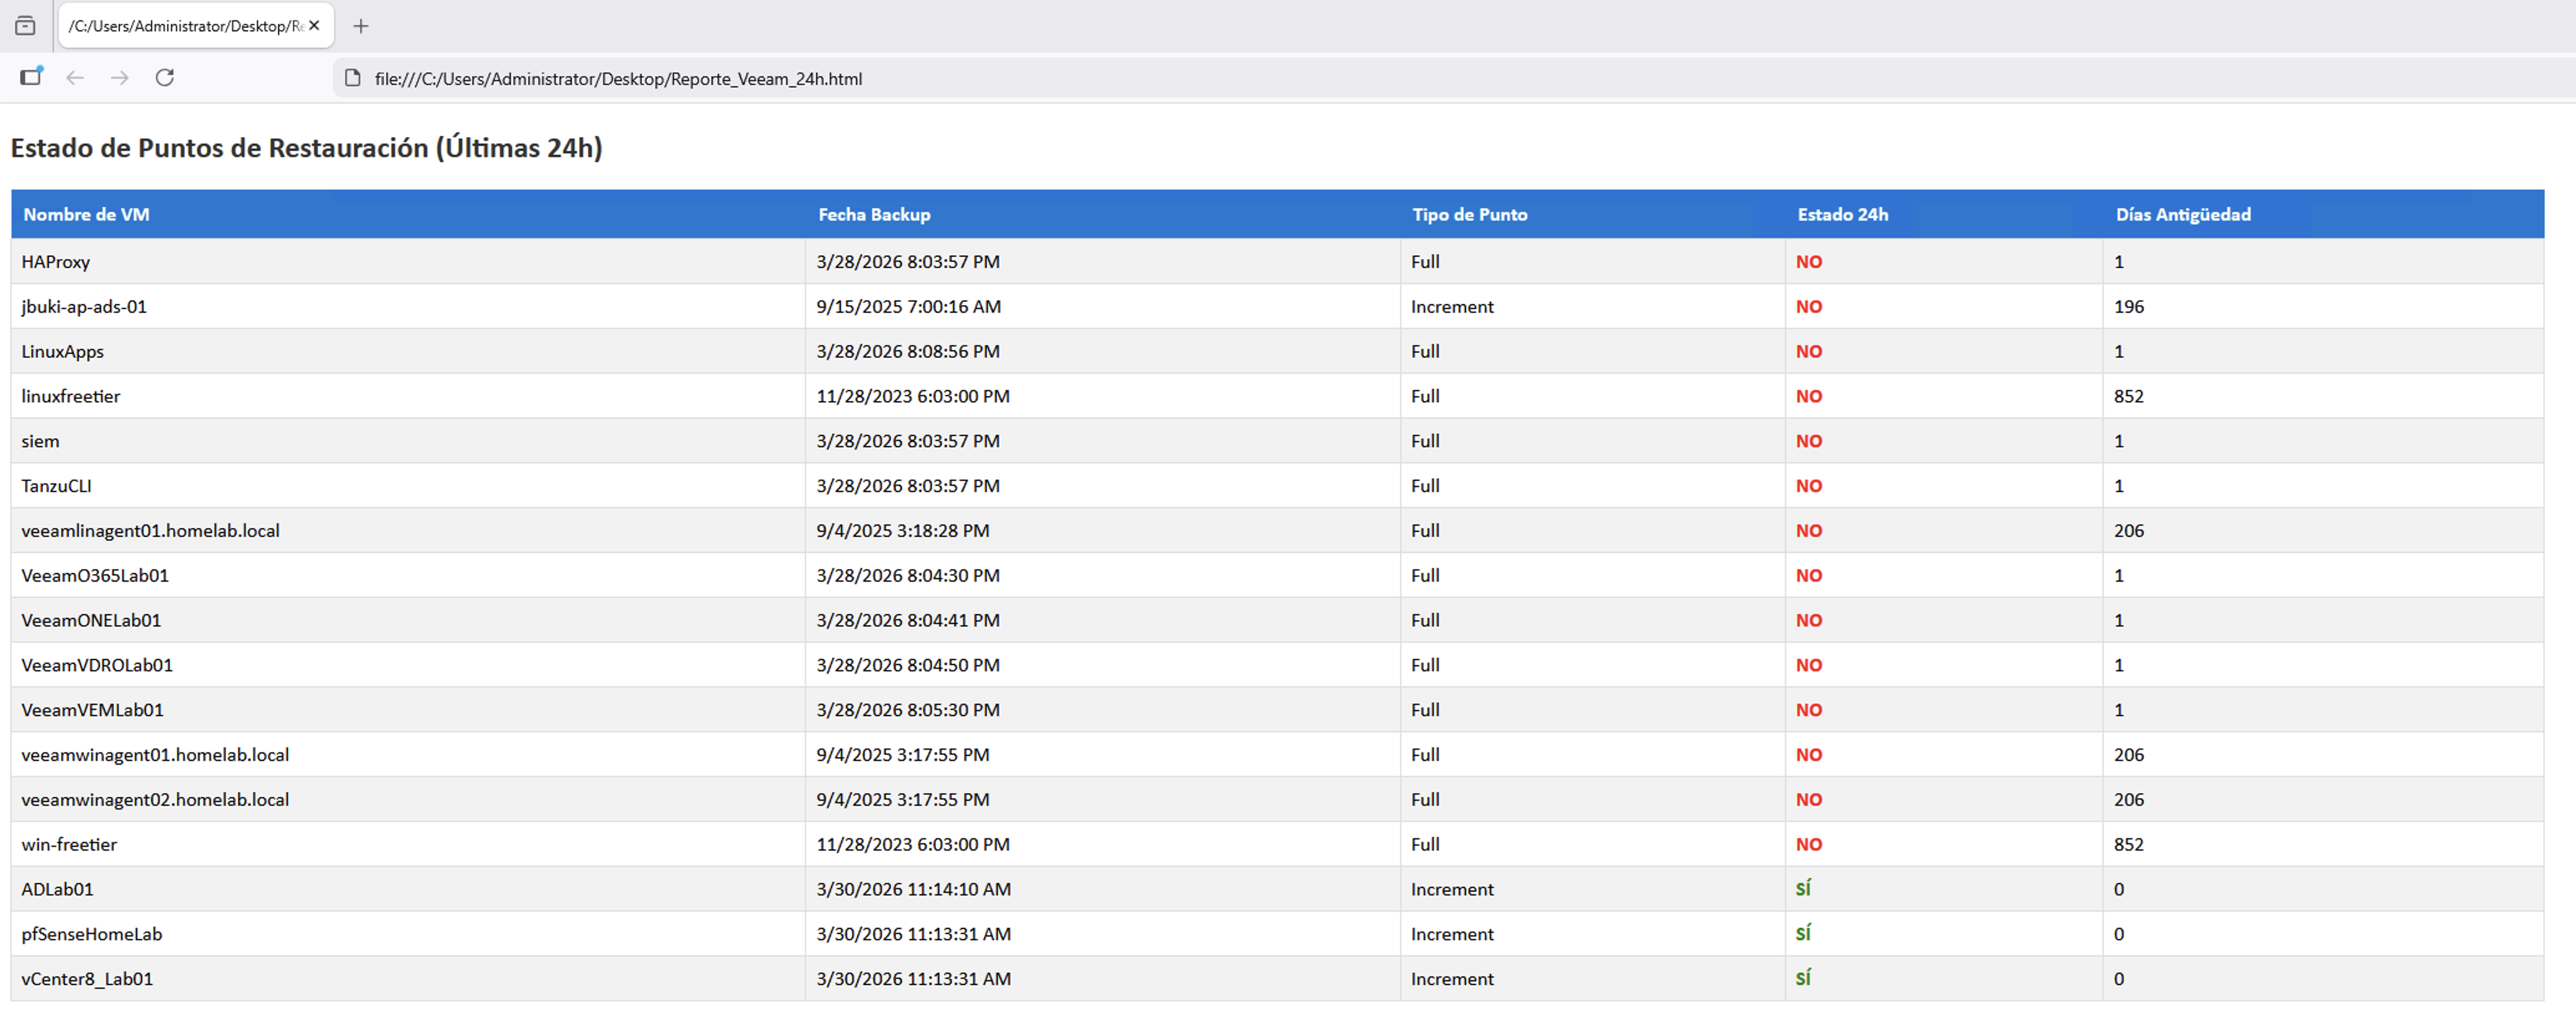Click the 852 days value for linuxfreetier
Viewport: 2576px width, 1030px height.
2128,396
